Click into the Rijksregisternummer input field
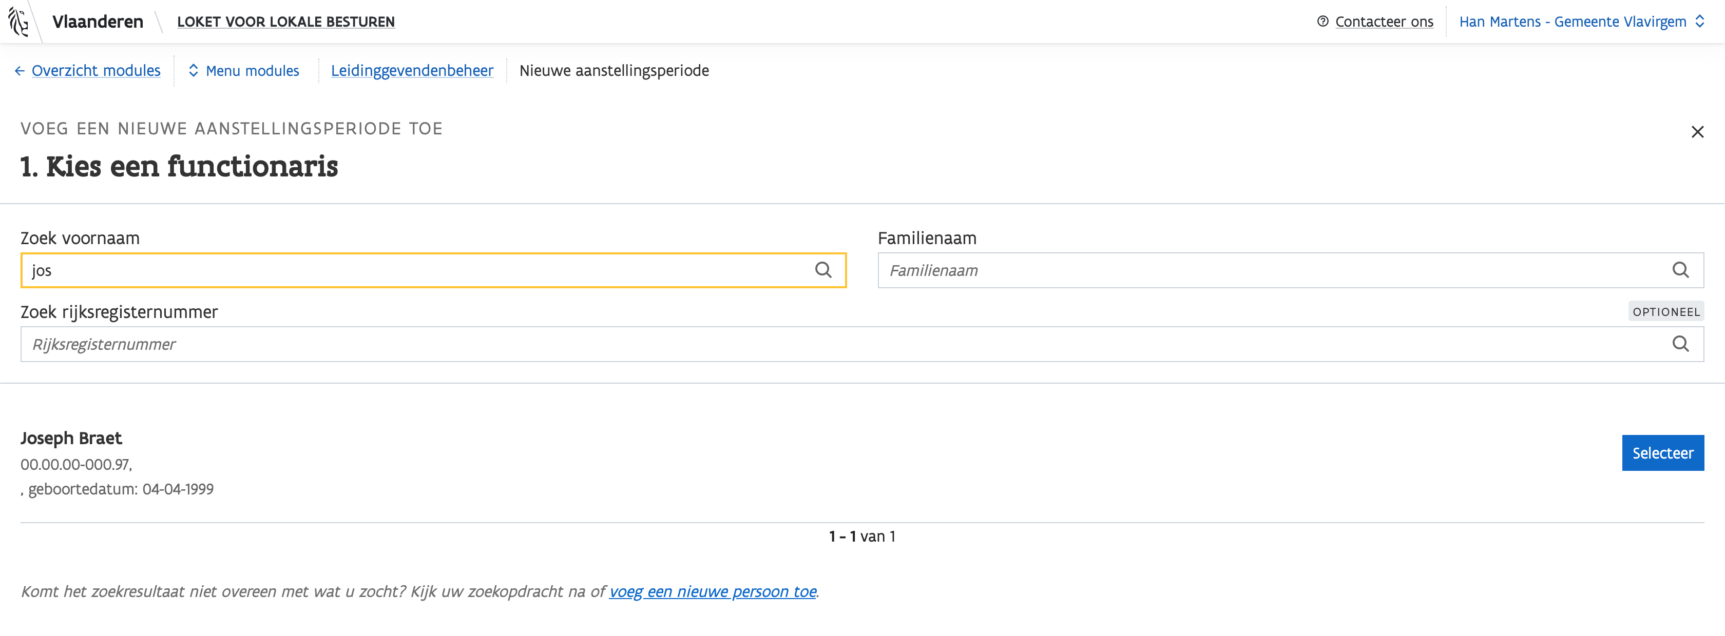The width and height of the screenshot is (1725, 636). click(844, 345)
